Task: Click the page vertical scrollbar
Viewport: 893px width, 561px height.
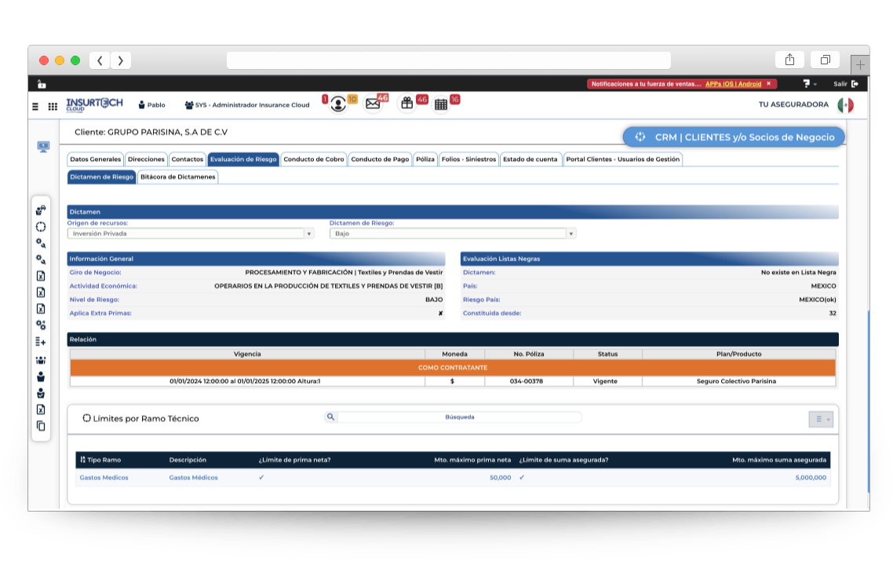Action: (868, 402)
